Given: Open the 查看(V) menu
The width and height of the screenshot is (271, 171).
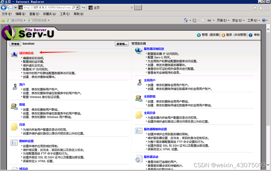Looking at the screenshot, I should point(34,14).
